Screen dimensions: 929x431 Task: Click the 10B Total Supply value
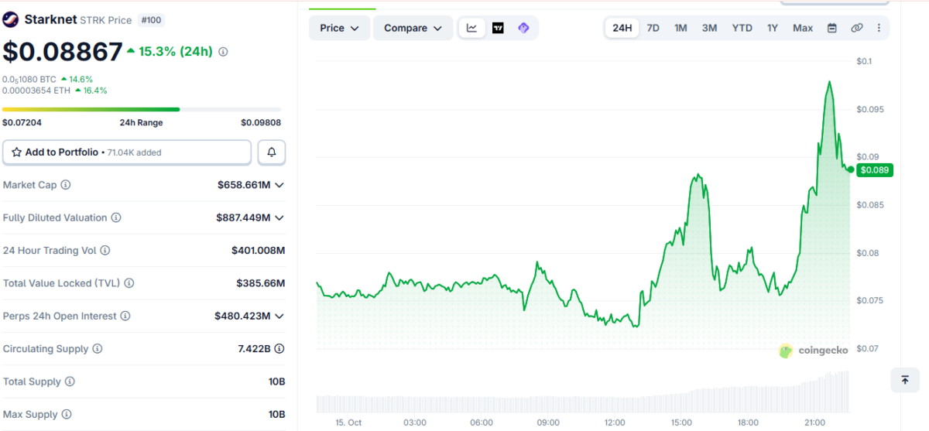click(x=277, y=381)
